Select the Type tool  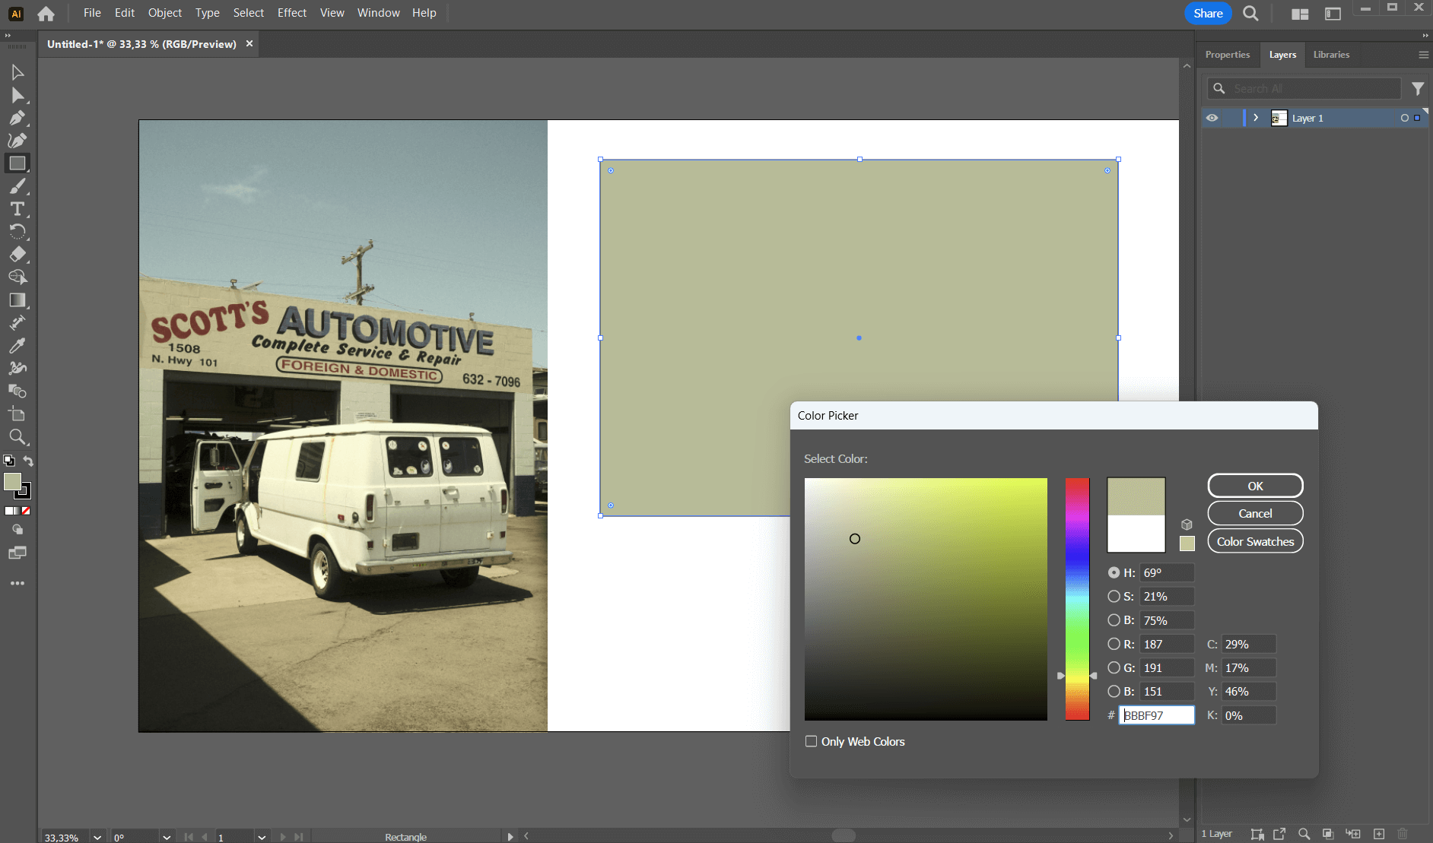(x=17, y=209)
